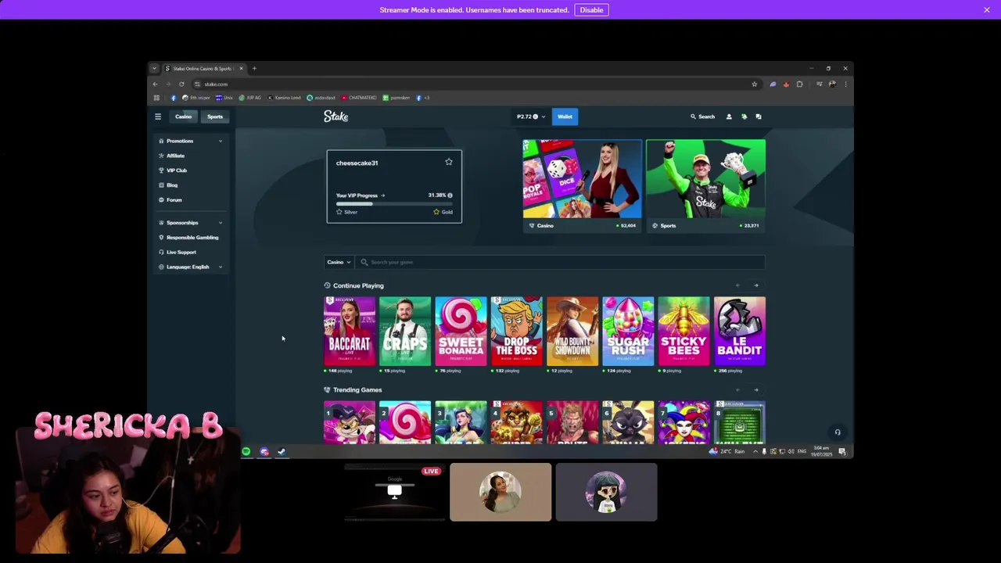This screenshot has width=1001, height=563.
Task: Open the Sports promo card
Action: pos(705,185)
